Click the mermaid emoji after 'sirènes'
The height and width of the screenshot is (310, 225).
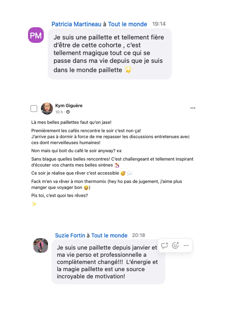coord(117,165)
